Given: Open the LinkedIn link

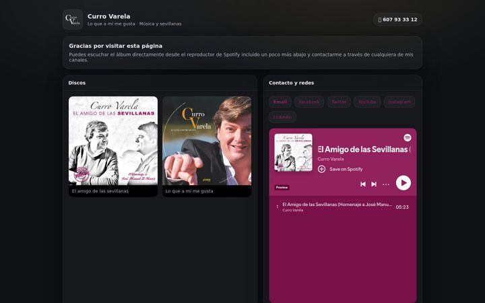Looking at the screenshot, I should click(282, 117).
